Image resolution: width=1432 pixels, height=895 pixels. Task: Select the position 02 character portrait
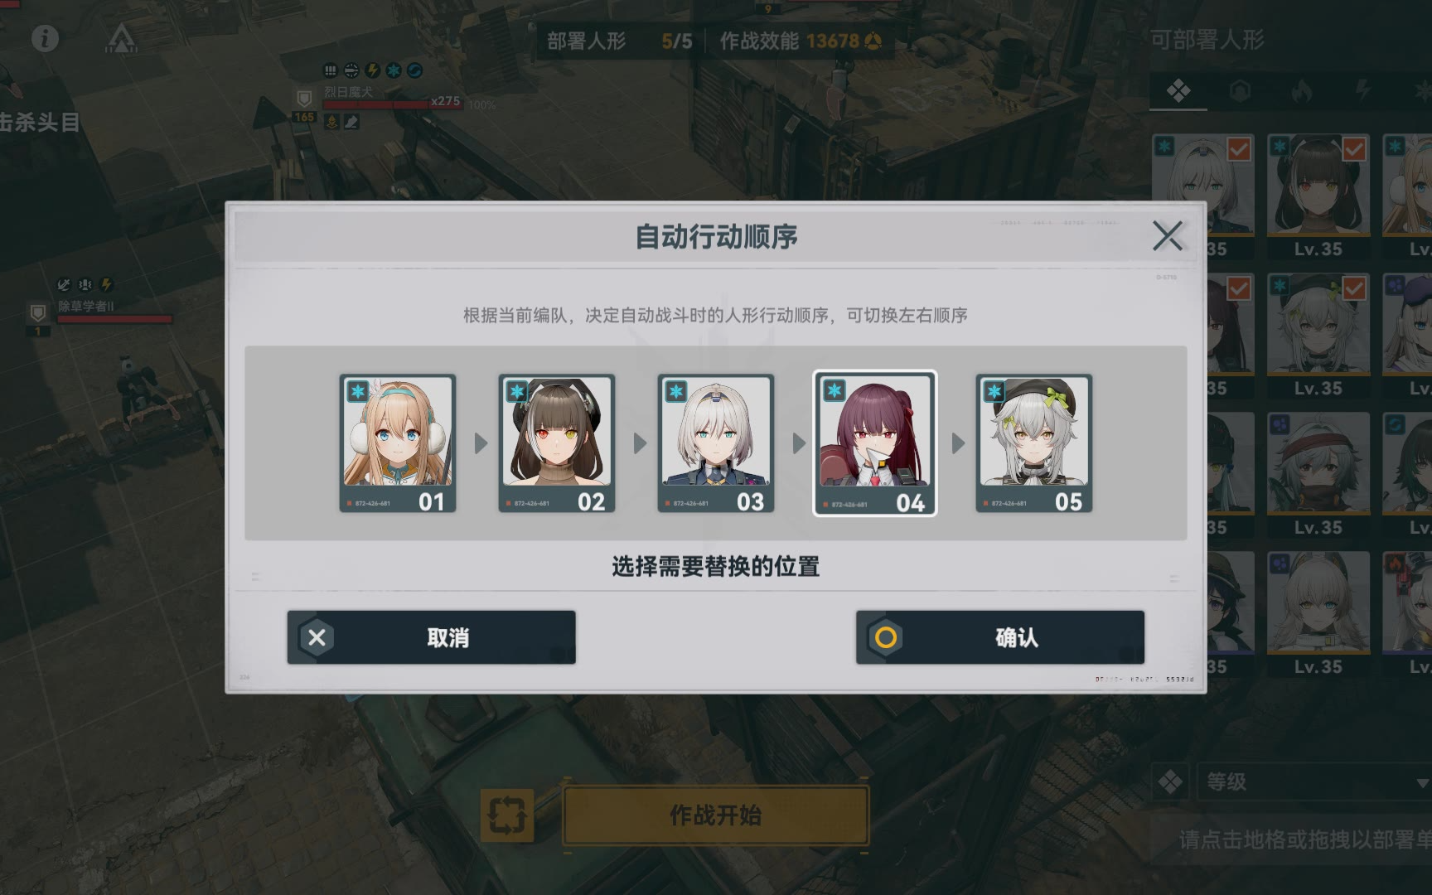tap(557, 443)
